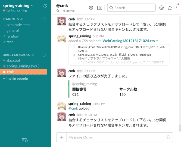Click the add channel plus circle icon
This screenshot has height=147, width=181.
pos(44,19)
